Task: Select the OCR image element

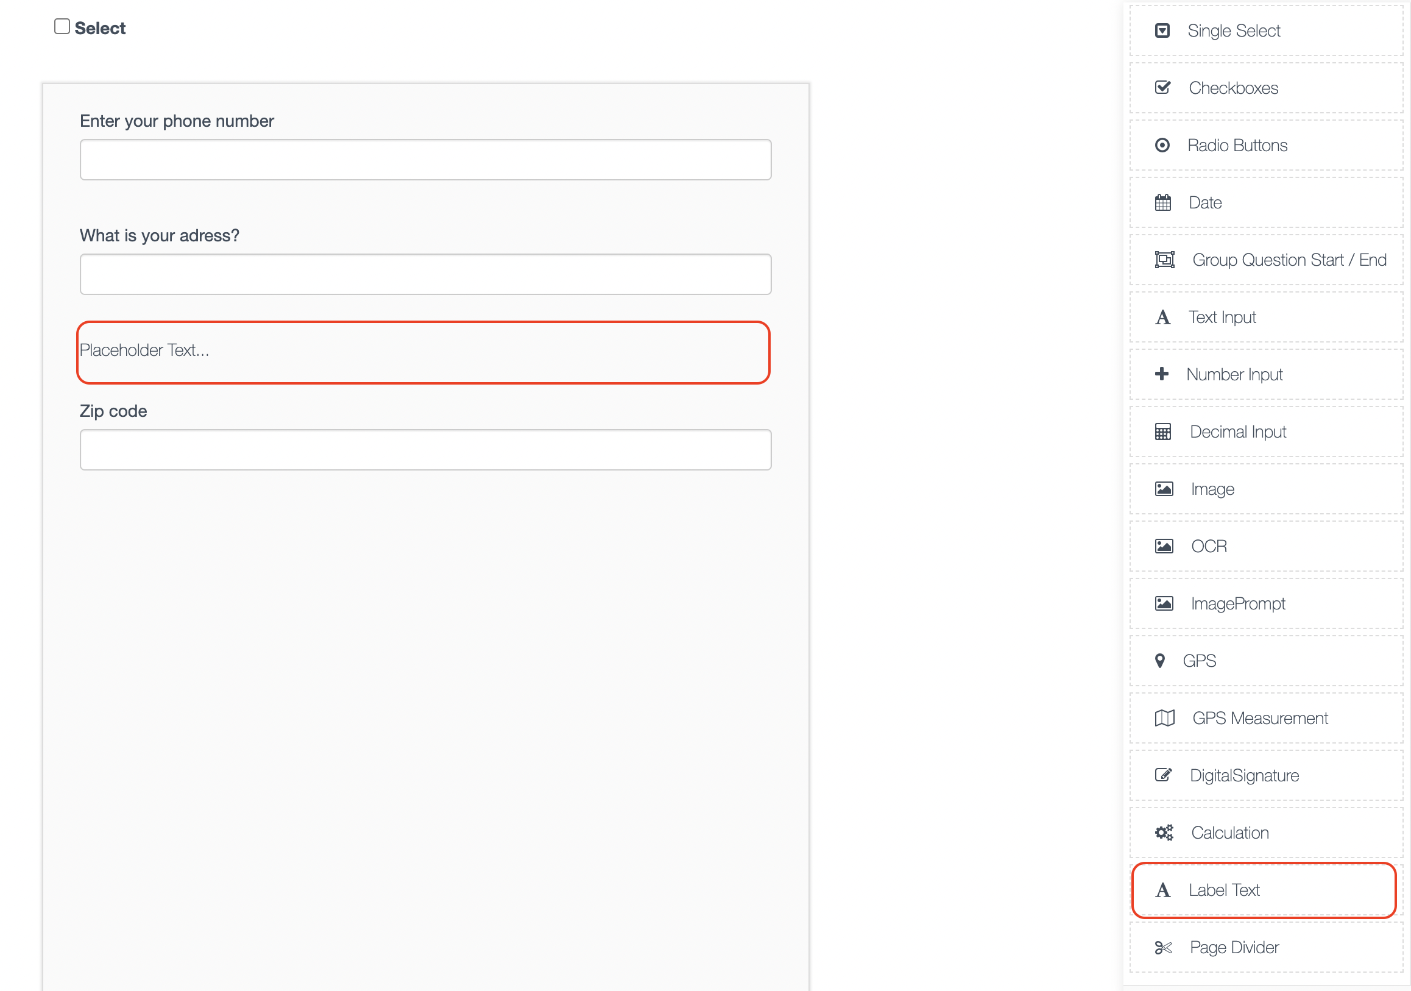Action: point(1208,545)
